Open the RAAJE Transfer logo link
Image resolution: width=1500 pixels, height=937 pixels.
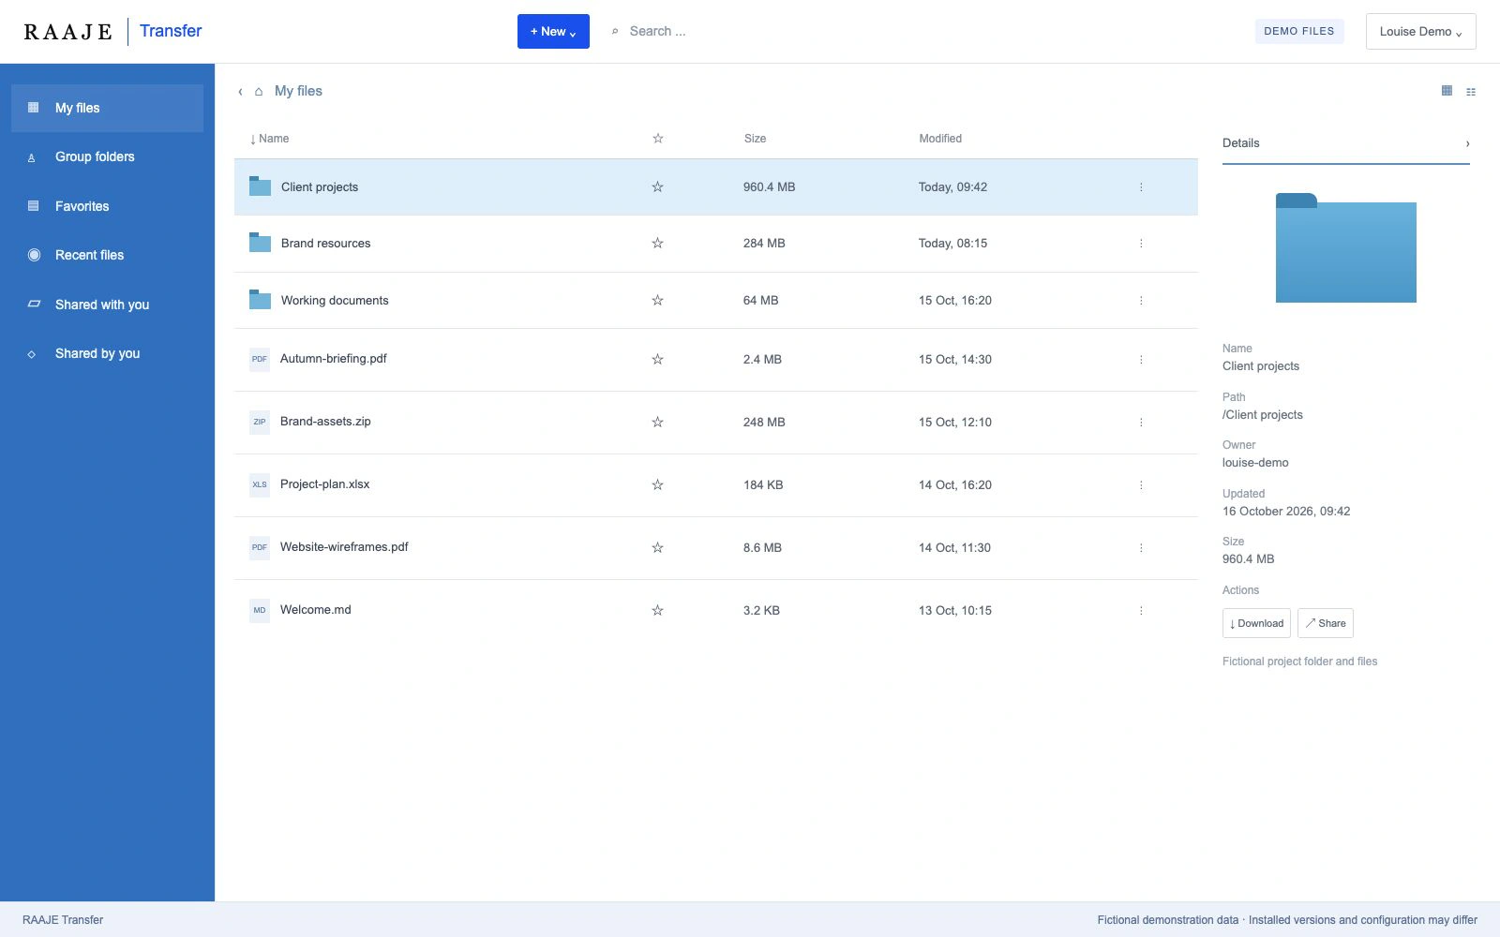coord(112,31)
